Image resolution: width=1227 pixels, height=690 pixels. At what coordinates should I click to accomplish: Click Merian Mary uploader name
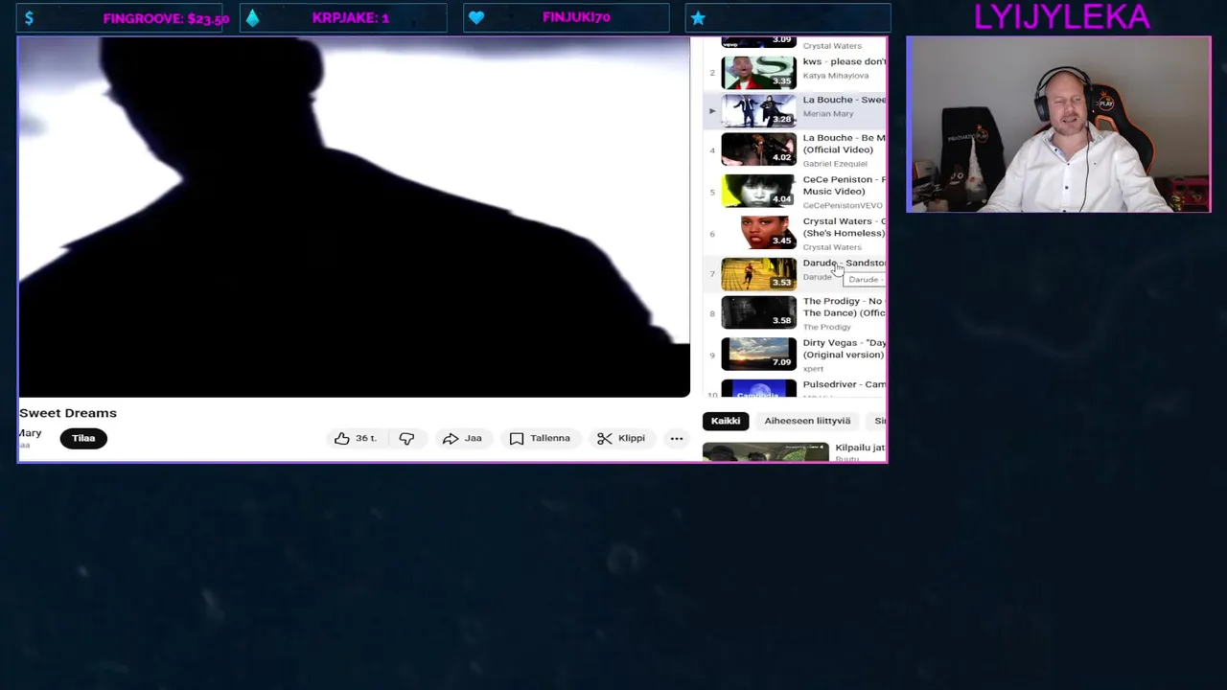pyautogui.click(x=828, y=113)
